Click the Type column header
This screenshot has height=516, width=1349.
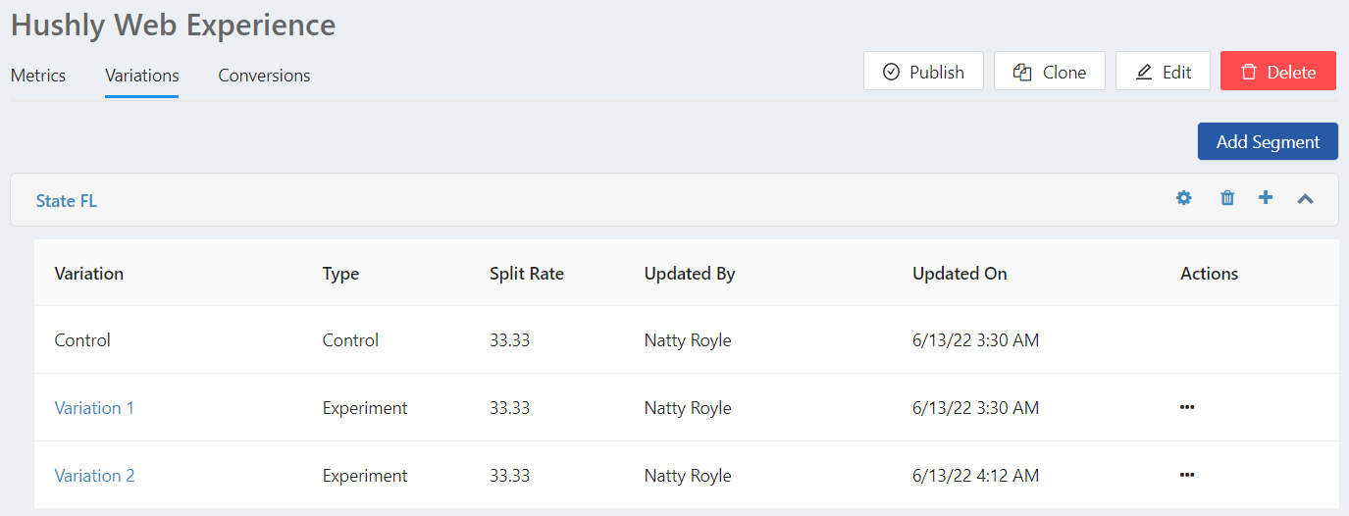click(x=340, y=274)
